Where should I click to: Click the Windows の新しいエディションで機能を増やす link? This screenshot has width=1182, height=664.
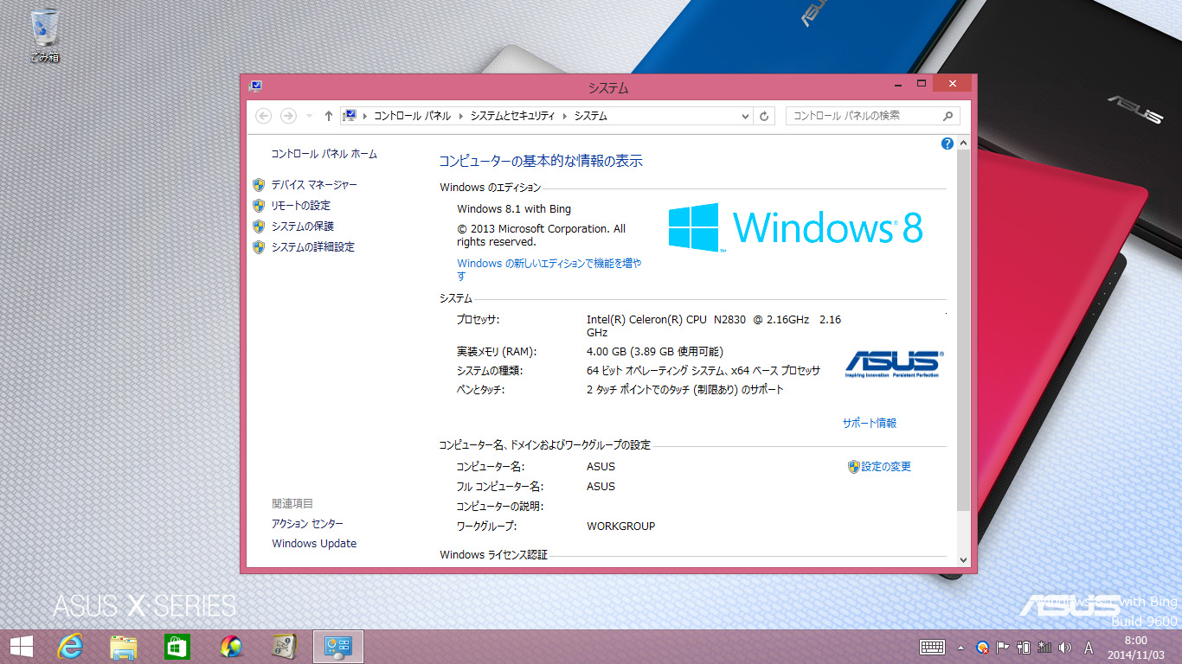[x=549, y=270]
